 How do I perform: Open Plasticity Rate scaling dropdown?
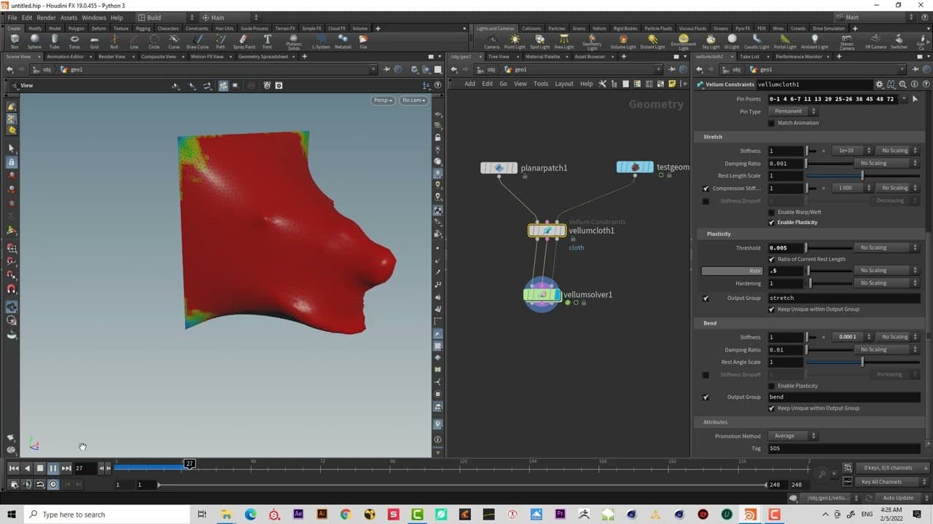coord(887,271)
